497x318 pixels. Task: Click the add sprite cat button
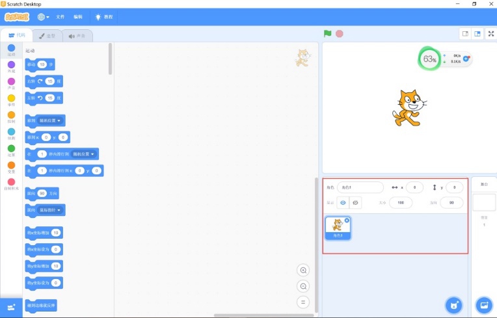click(x=454, y=306)
